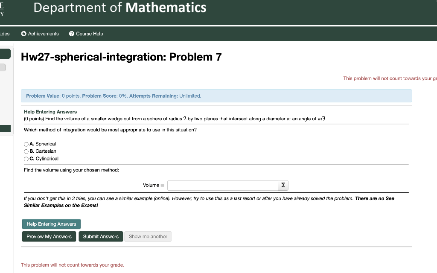Image resolution: width=437 pixels, height=273 pixels.
Task: Click Submit Answers
Action: pos(101,236)
